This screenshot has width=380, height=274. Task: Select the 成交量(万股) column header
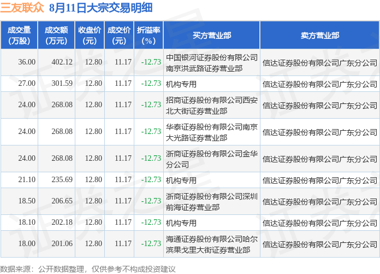pyautogui.click(x=19, y=36)
